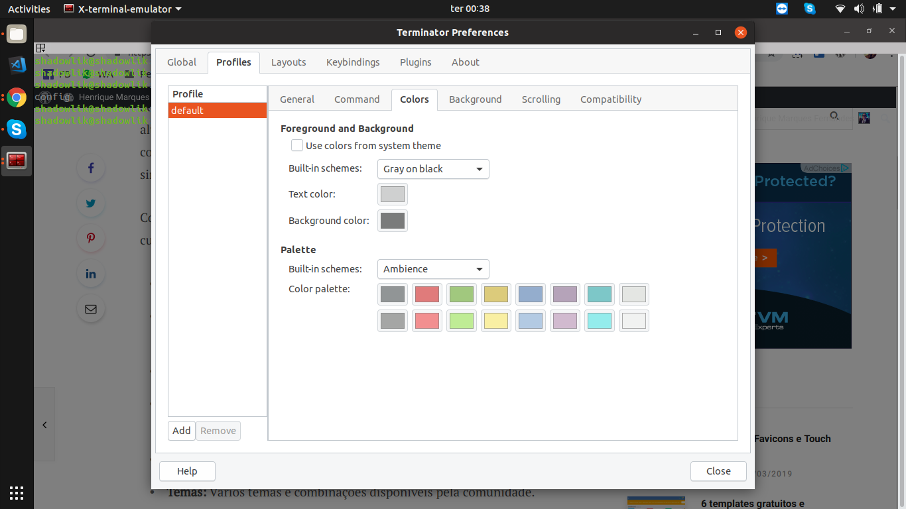Edit the bright blue bottom-row palette color
Image resolution: width=906 pixels, height=509 pixels.
tap(531, 321)
